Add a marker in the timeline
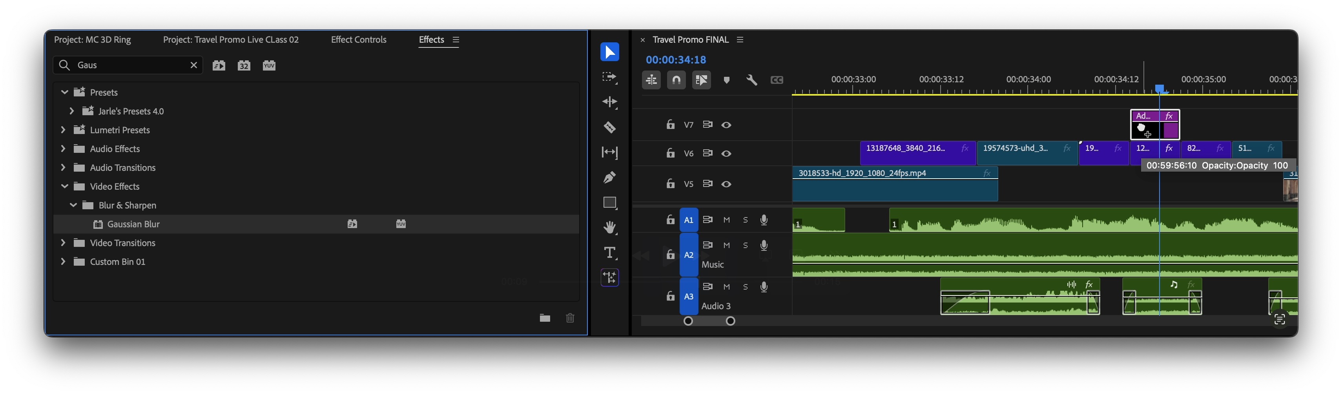This screenshot has height=395, width=1342. click(x=726, y=80)
